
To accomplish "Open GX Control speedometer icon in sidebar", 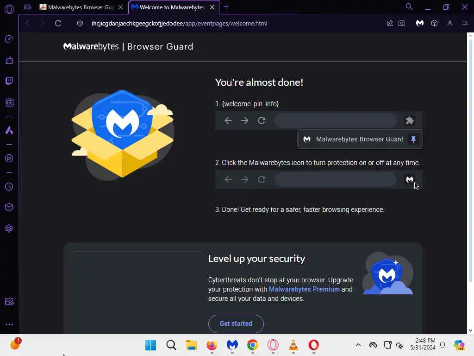I will [9, 39].
